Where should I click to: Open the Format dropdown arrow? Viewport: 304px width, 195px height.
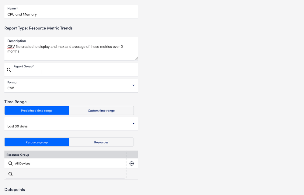(x=133, y=85)
